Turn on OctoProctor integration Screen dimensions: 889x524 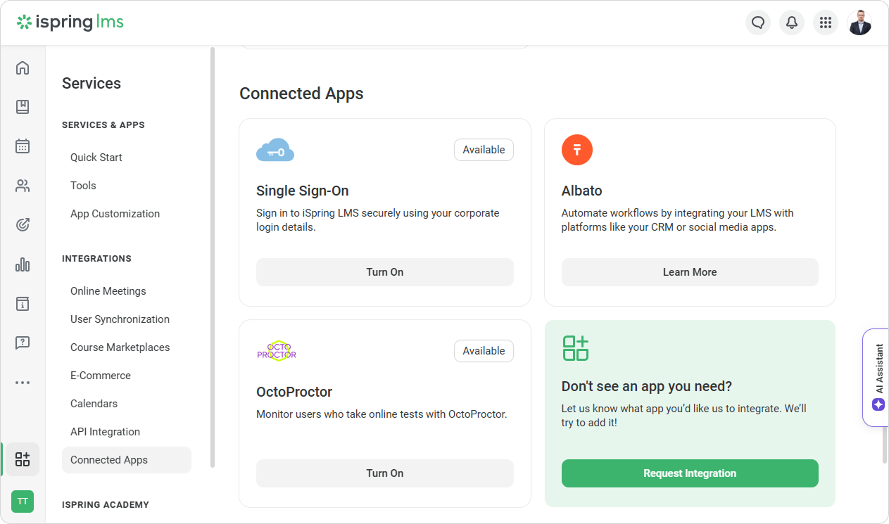(384, 473)
